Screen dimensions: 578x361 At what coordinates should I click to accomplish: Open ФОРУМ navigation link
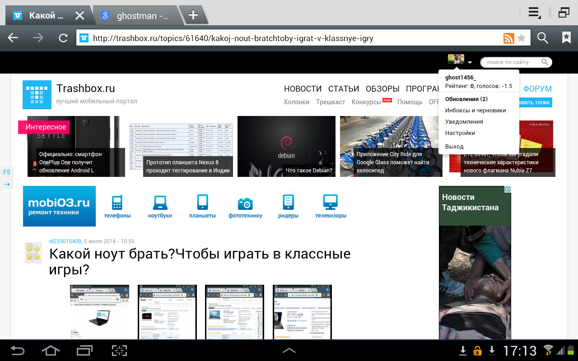click(537, 89)
